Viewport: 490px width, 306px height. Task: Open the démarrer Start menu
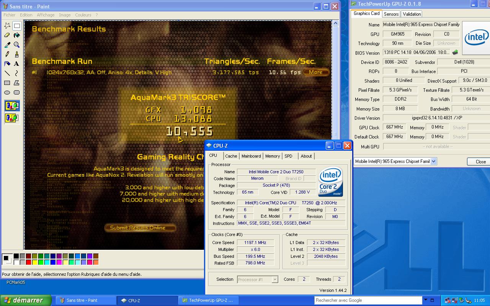pyautogui.click(x=26, y=300)
